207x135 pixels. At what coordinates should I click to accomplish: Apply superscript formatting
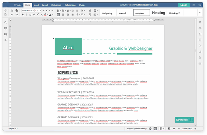38,15
